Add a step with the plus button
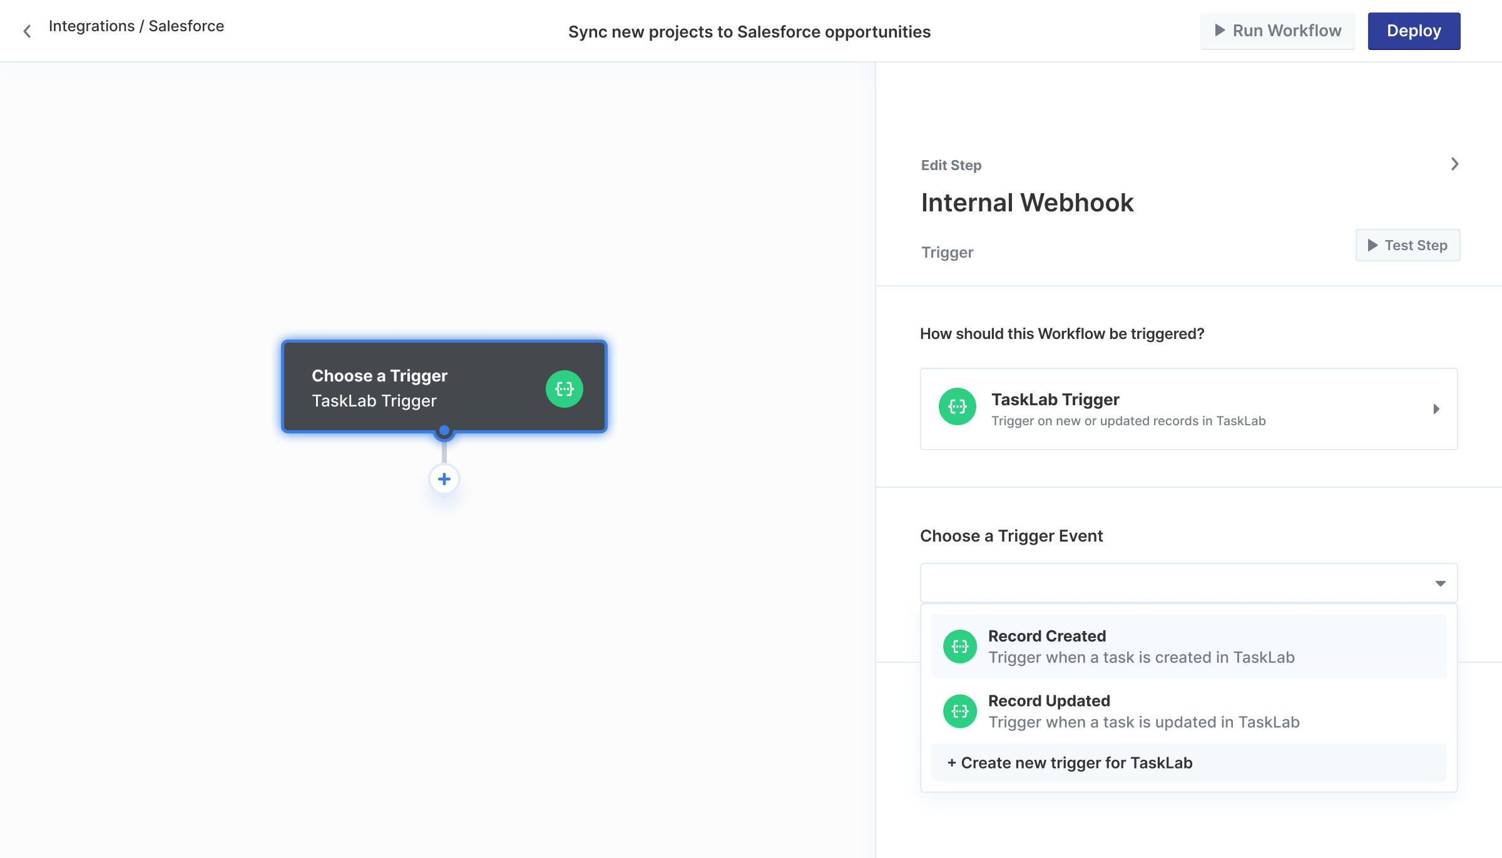 pyautogui.click(x=444, y=479)
